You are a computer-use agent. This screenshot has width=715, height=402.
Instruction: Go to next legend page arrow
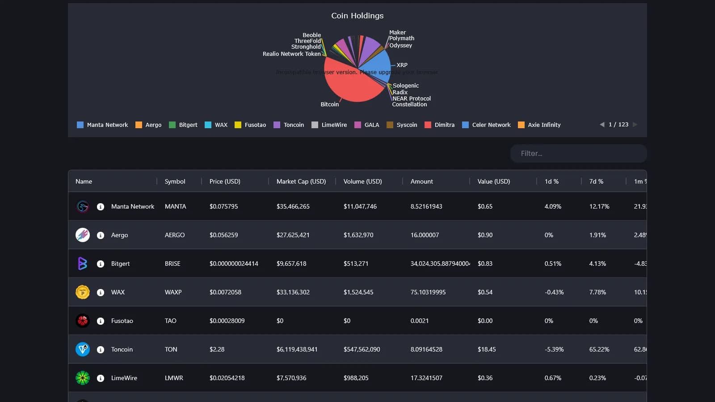point(635,125)
